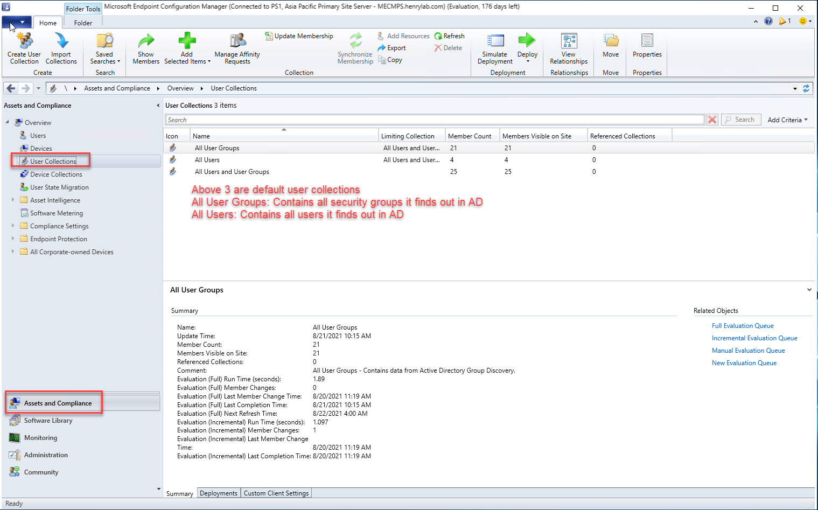
Task: Click the Create User Collection icon
Action: pyautogui.click(x=24, y=42)
